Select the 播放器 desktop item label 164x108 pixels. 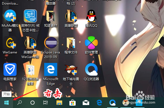pyautogui.click(x=51, y=4)
